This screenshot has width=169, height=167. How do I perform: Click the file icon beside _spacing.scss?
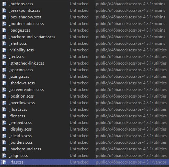(4, 70)
